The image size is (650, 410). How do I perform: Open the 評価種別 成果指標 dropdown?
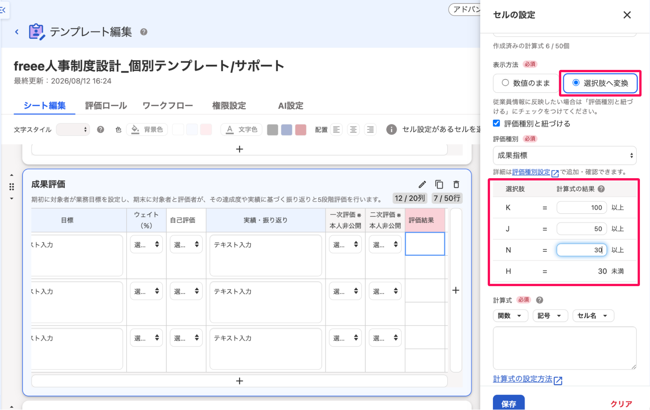[564, 155]
